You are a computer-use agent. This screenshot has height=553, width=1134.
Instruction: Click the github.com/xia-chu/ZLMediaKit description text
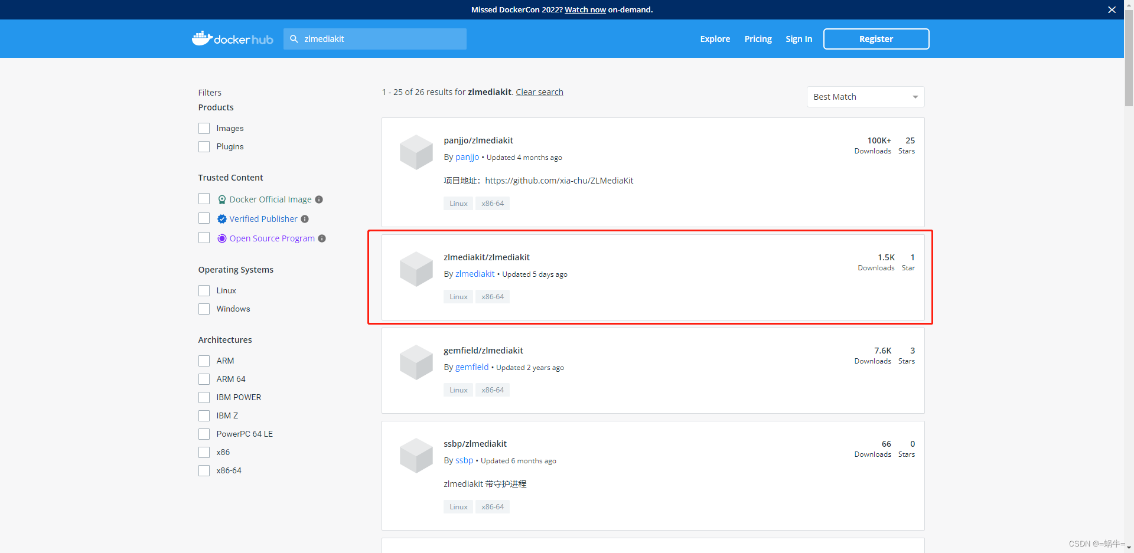coord(559,181)
